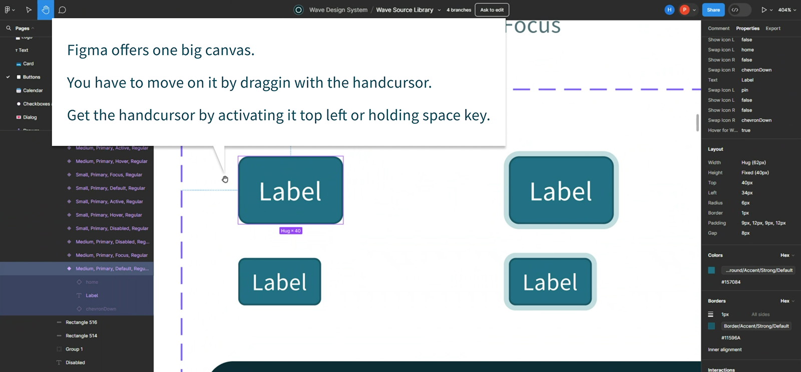Switch to the Comment tab
The width and height of the screenshot is (801, 372).
[x=718, y=29]
